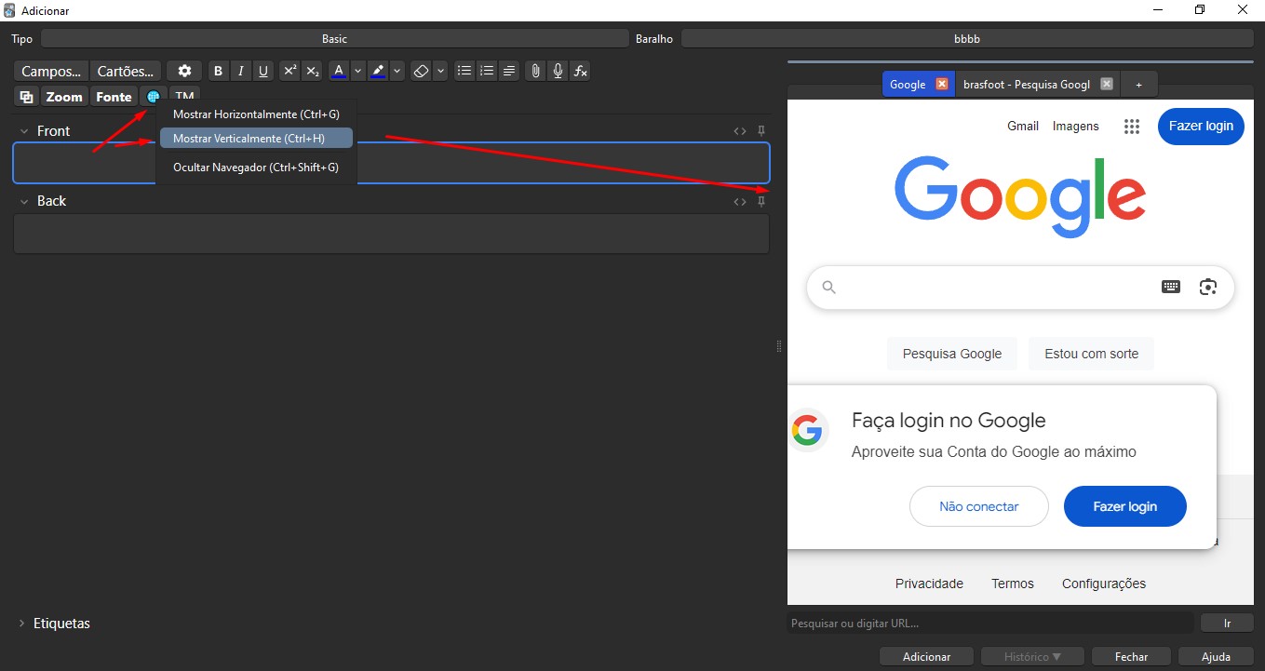
Task: Toggle HTML editor for Back field
Action: click(x=740, y=201)
